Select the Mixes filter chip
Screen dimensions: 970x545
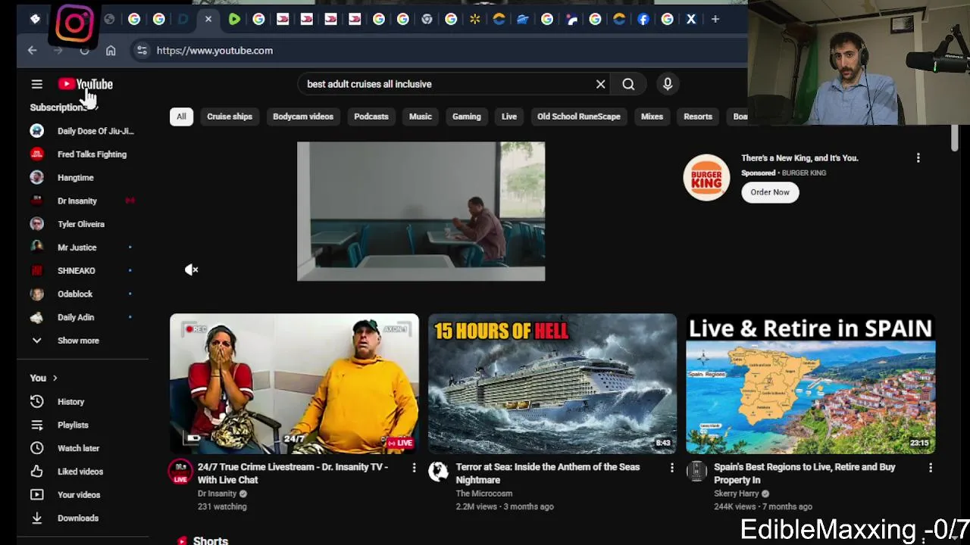point(652,117)
